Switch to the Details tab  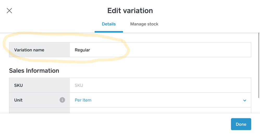(109, 24)
